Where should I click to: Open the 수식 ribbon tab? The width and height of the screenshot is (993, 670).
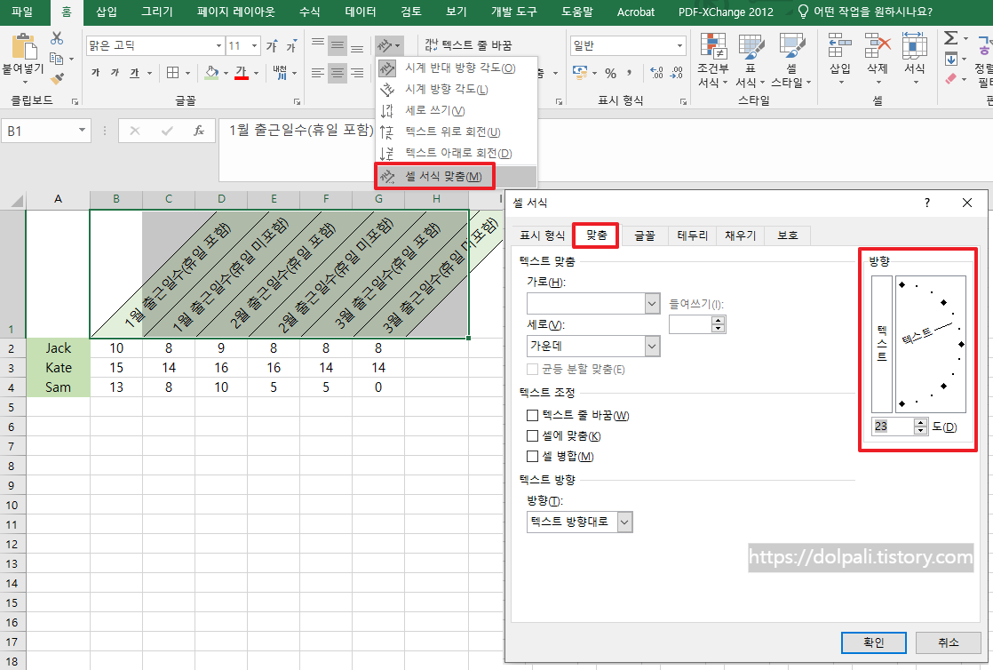310,12
